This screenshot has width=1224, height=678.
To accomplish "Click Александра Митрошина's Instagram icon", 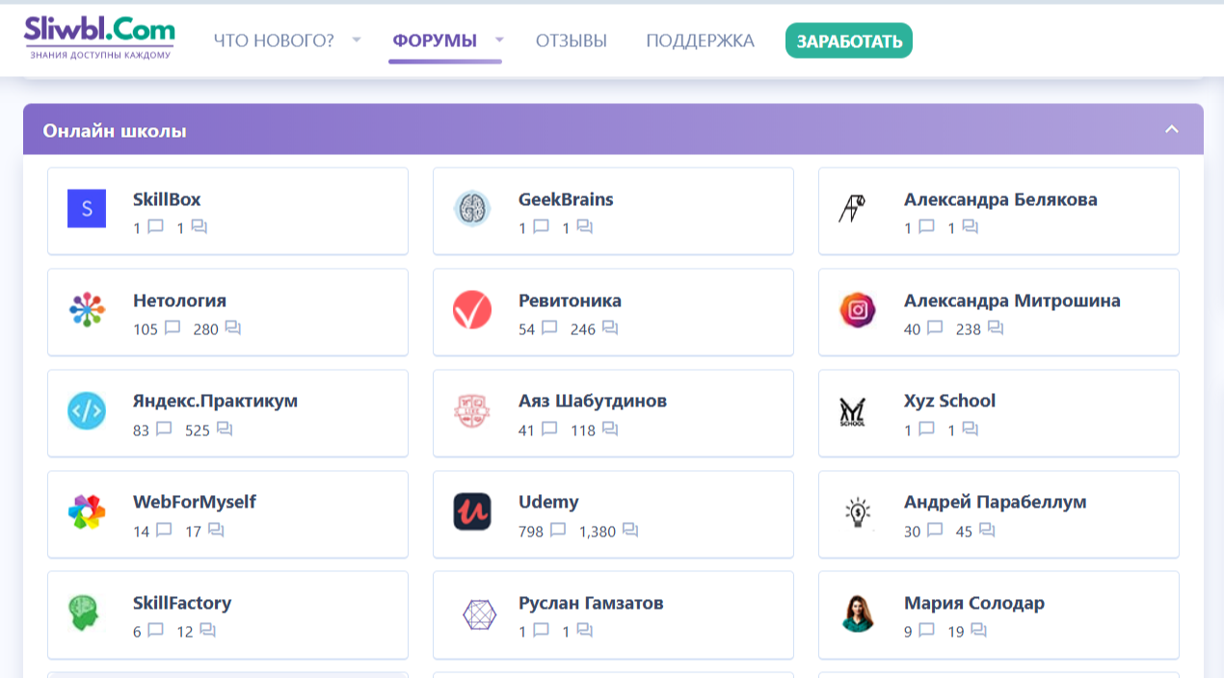I will (858, 310).
